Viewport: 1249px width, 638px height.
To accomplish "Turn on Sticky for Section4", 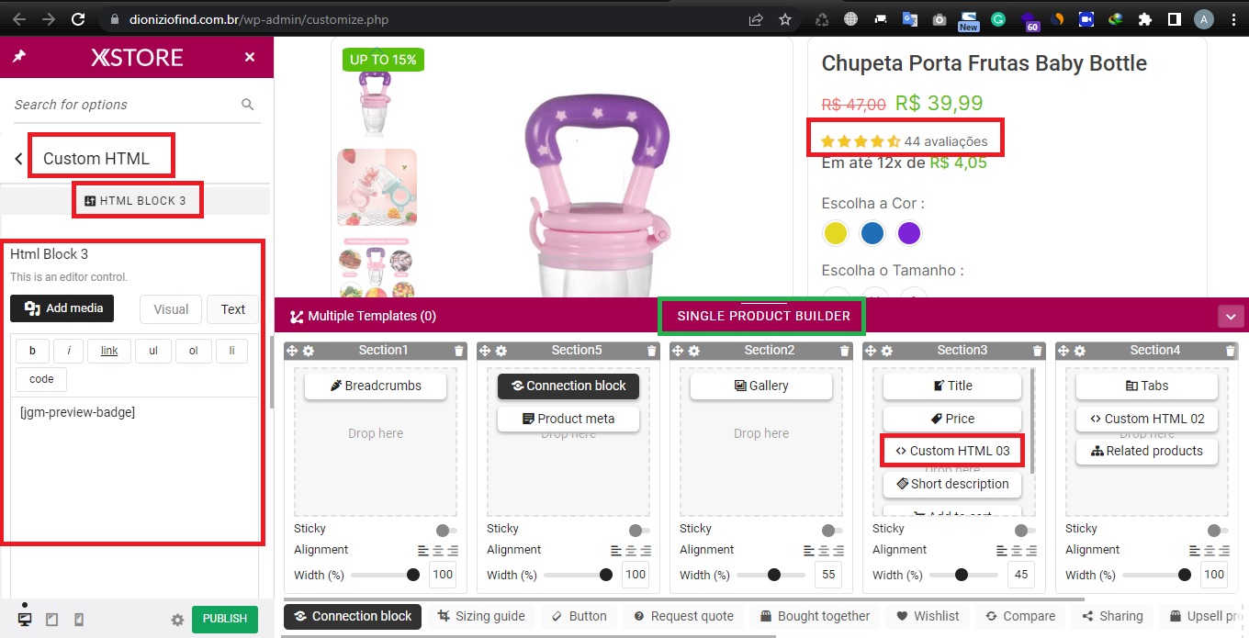I will click(1218, 530).
